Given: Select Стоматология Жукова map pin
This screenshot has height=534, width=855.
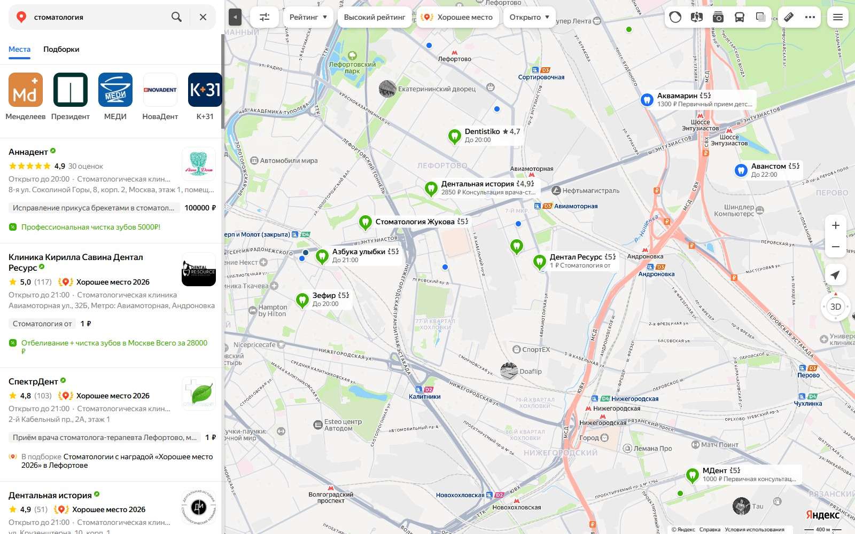Looking at the screenshot, I should (365, 222).
